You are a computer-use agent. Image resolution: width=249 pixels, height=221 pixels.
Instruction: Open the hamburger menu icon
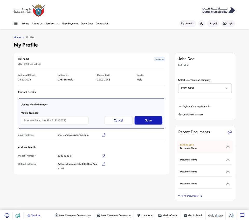(16, 24)
